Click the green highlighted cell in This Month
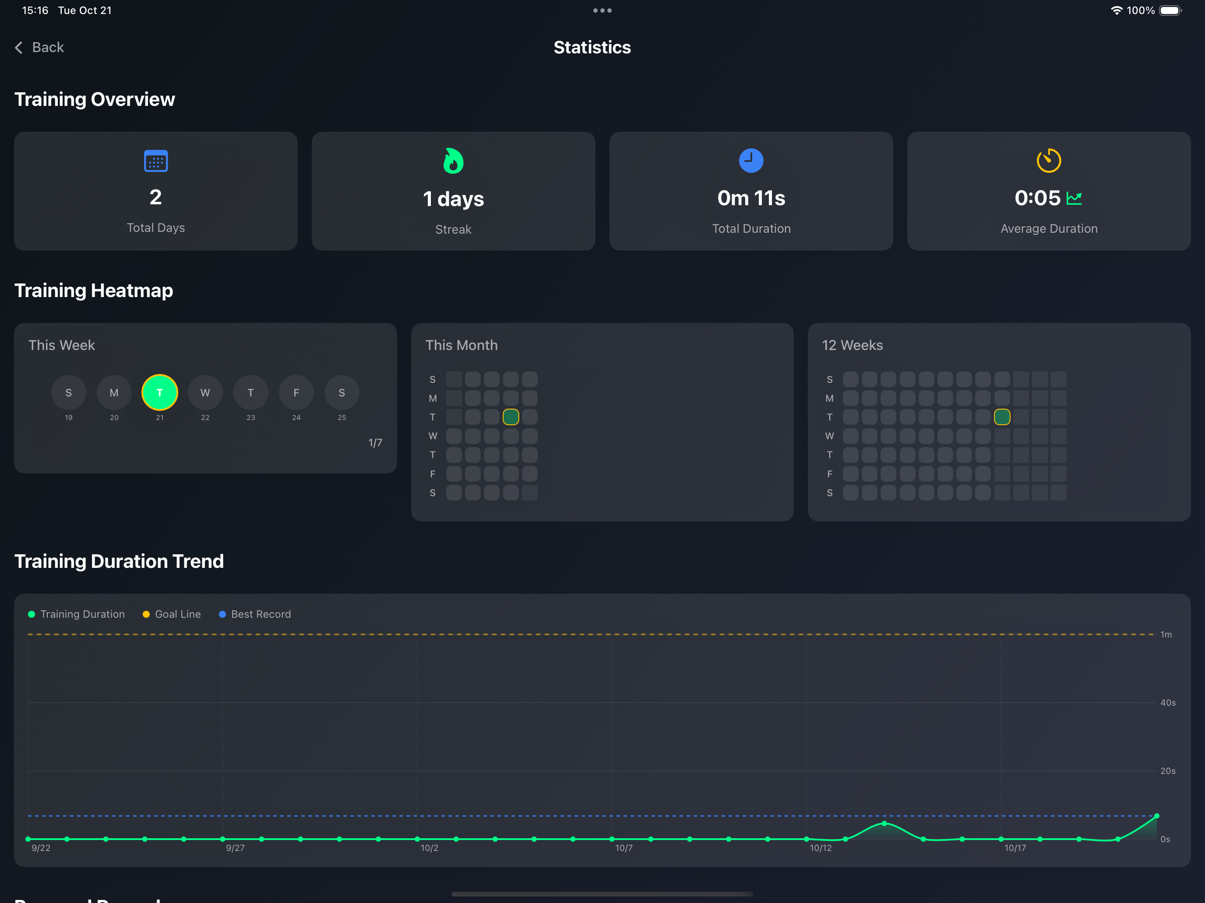The height and width of the screenshot is (903, 1205). [511, 417]
